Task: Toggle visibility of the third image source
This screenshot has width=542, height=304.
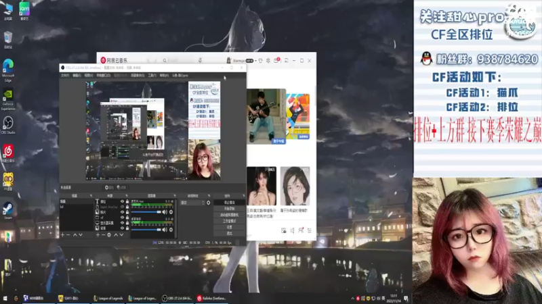Action: click(122, 212)
